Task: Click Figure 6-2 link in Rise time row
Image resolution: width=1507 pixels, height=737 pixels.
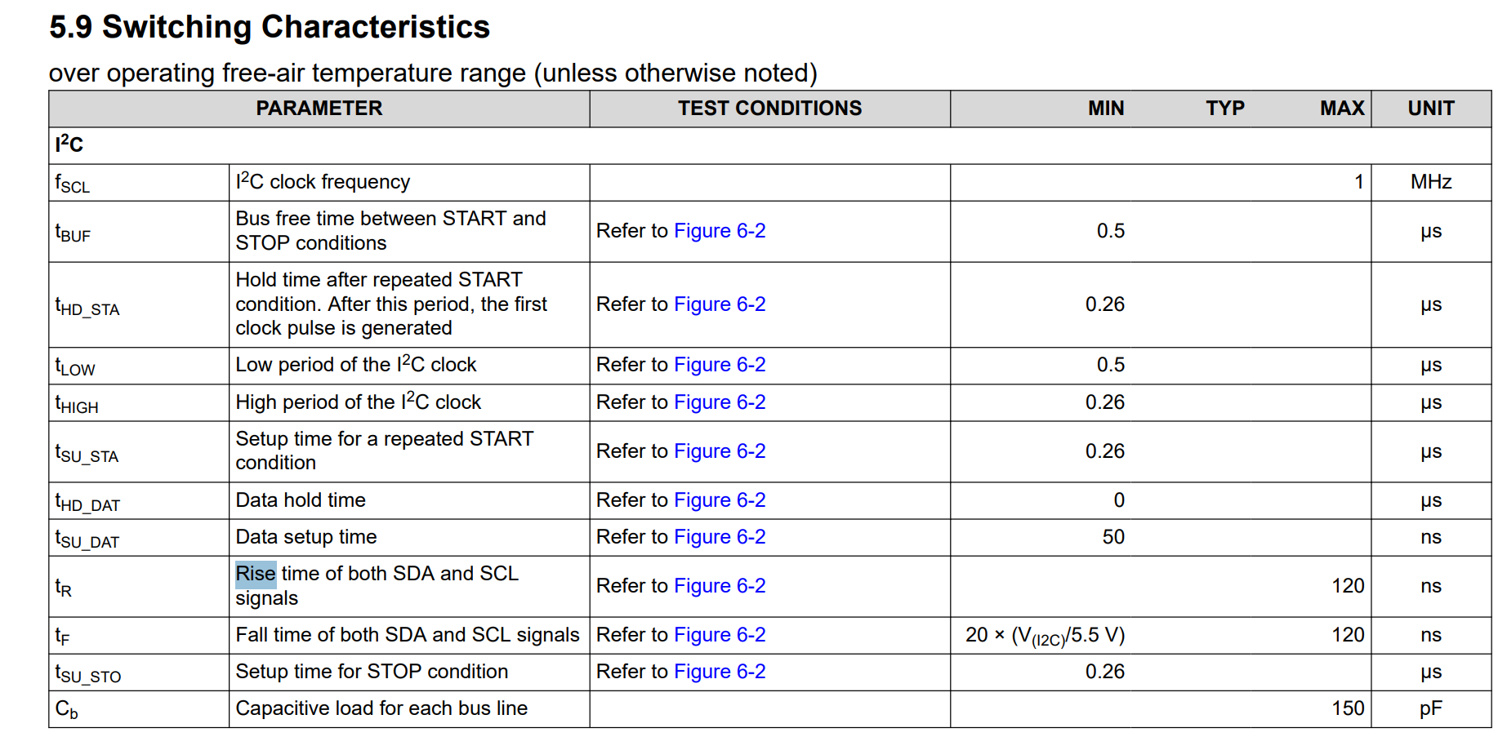Action: 720,586
